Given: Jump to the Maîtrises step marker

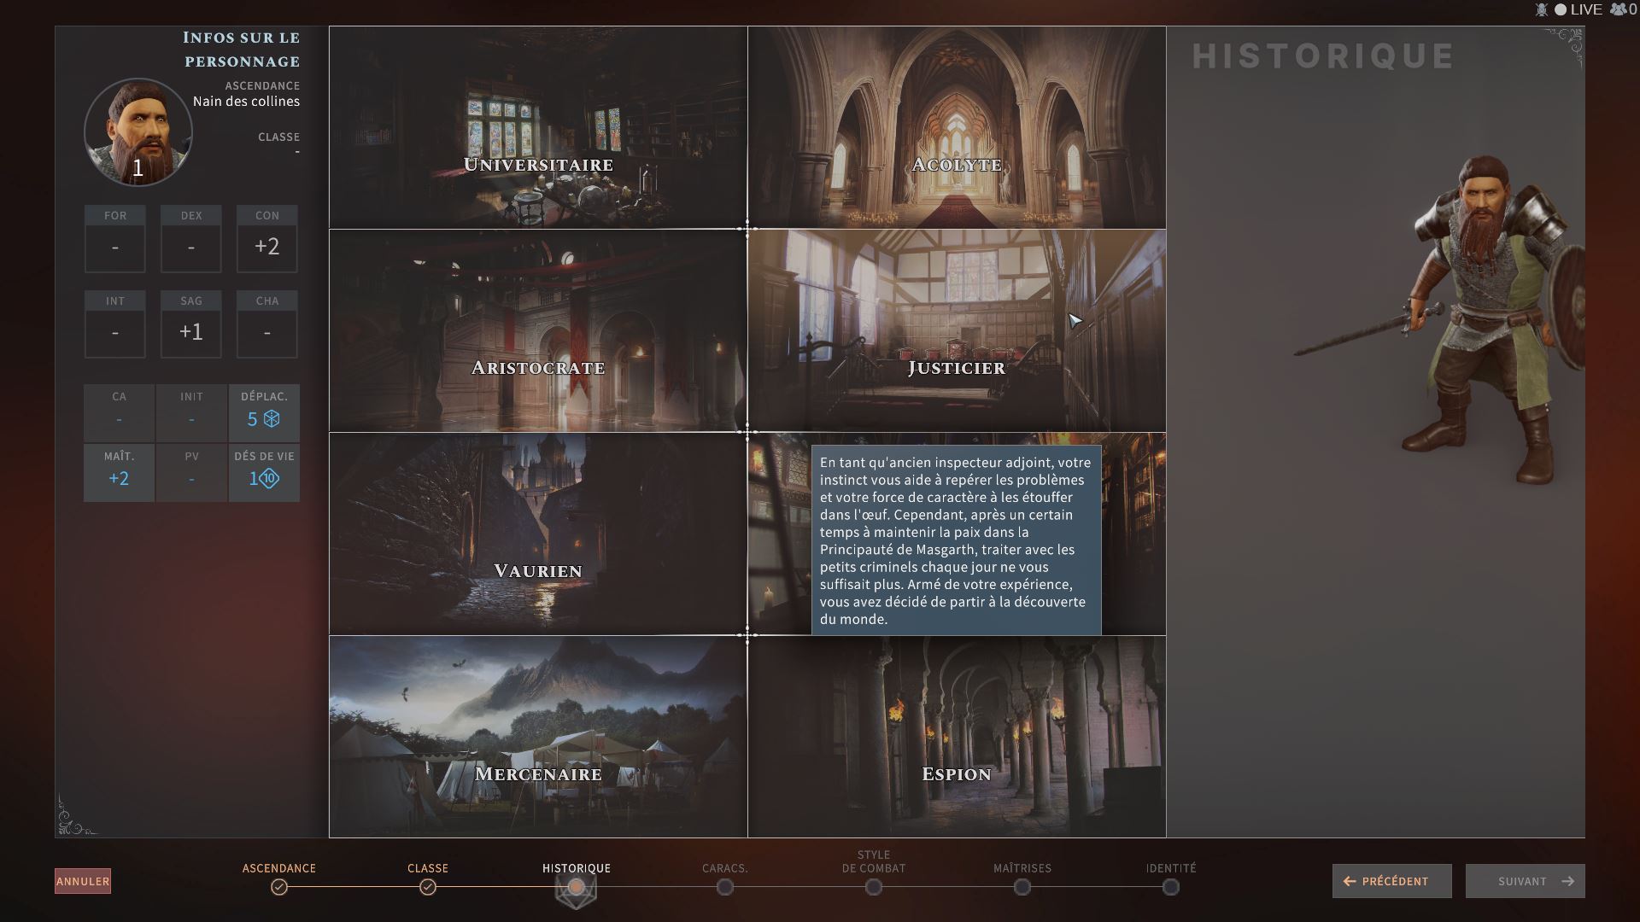Looking at the screenshot, I should point(1022,887).
